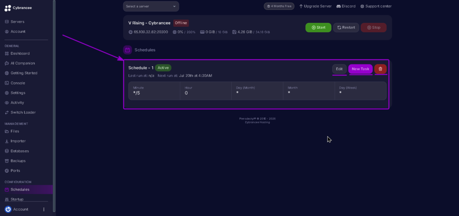Select Schedules in the sidebar

tap(27, 190)
